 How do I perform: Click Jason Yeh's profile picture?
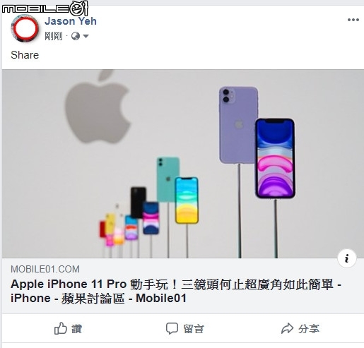coord(25,28)
